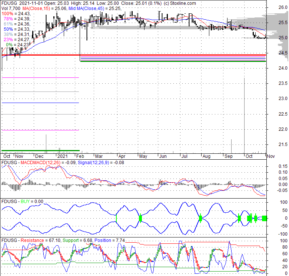This screenshot has height=276, width=289.
Task: Click the 22.0 price axis label
Action: [283, 129]
